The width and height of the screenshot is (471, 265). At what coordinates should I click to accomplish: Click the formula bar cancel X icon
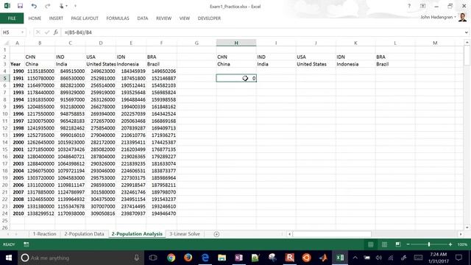pyautogui.click(x=38, y=32)
